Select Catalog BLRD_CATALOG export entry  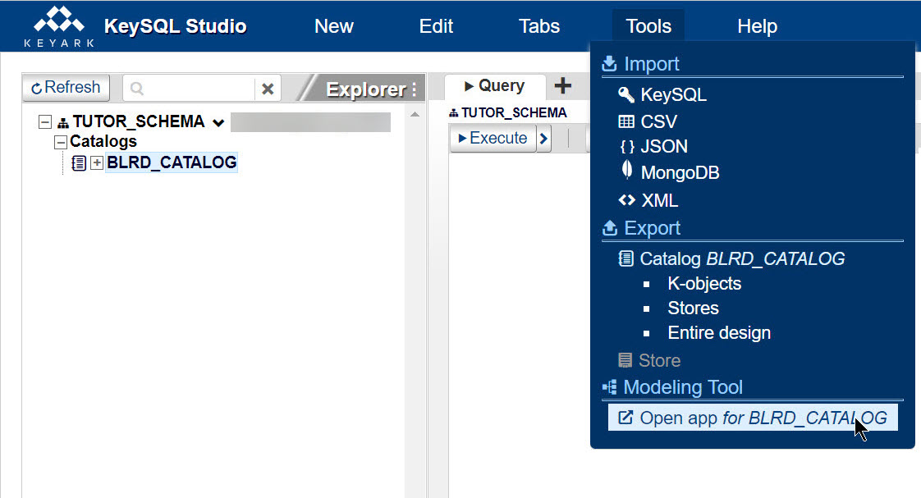coord(742,259)
